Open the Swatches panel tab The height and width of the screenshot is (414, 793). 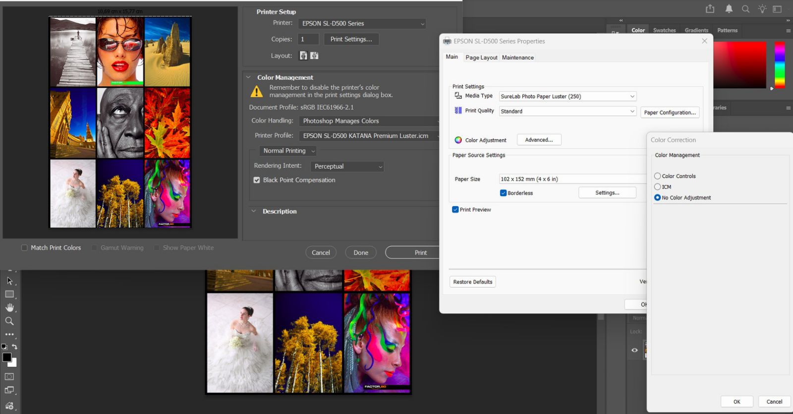point(664,30)
